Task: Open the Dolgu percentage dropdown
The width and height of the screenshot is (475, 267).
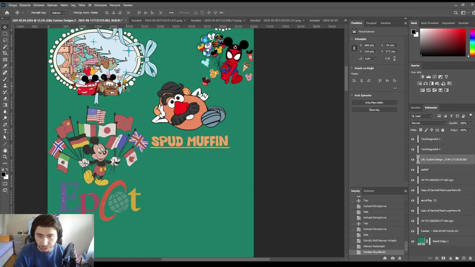Action: point(469,130)
